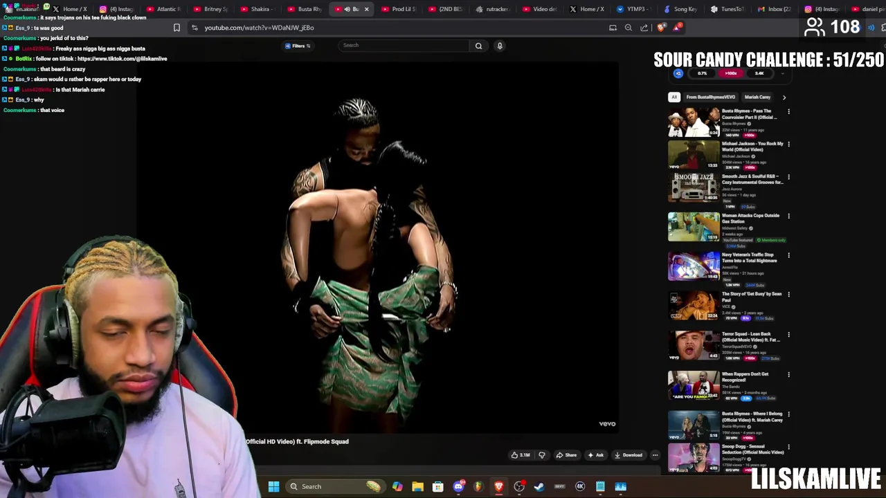Image resolution: width=886 pixels, height=498 pixels.
Task: Open options menu for Woman Attacks Cops video
Action: [x=788, y=216]
